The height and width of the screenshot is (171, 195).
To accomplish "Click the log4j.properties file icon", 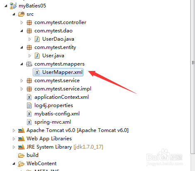I will 29,105.
